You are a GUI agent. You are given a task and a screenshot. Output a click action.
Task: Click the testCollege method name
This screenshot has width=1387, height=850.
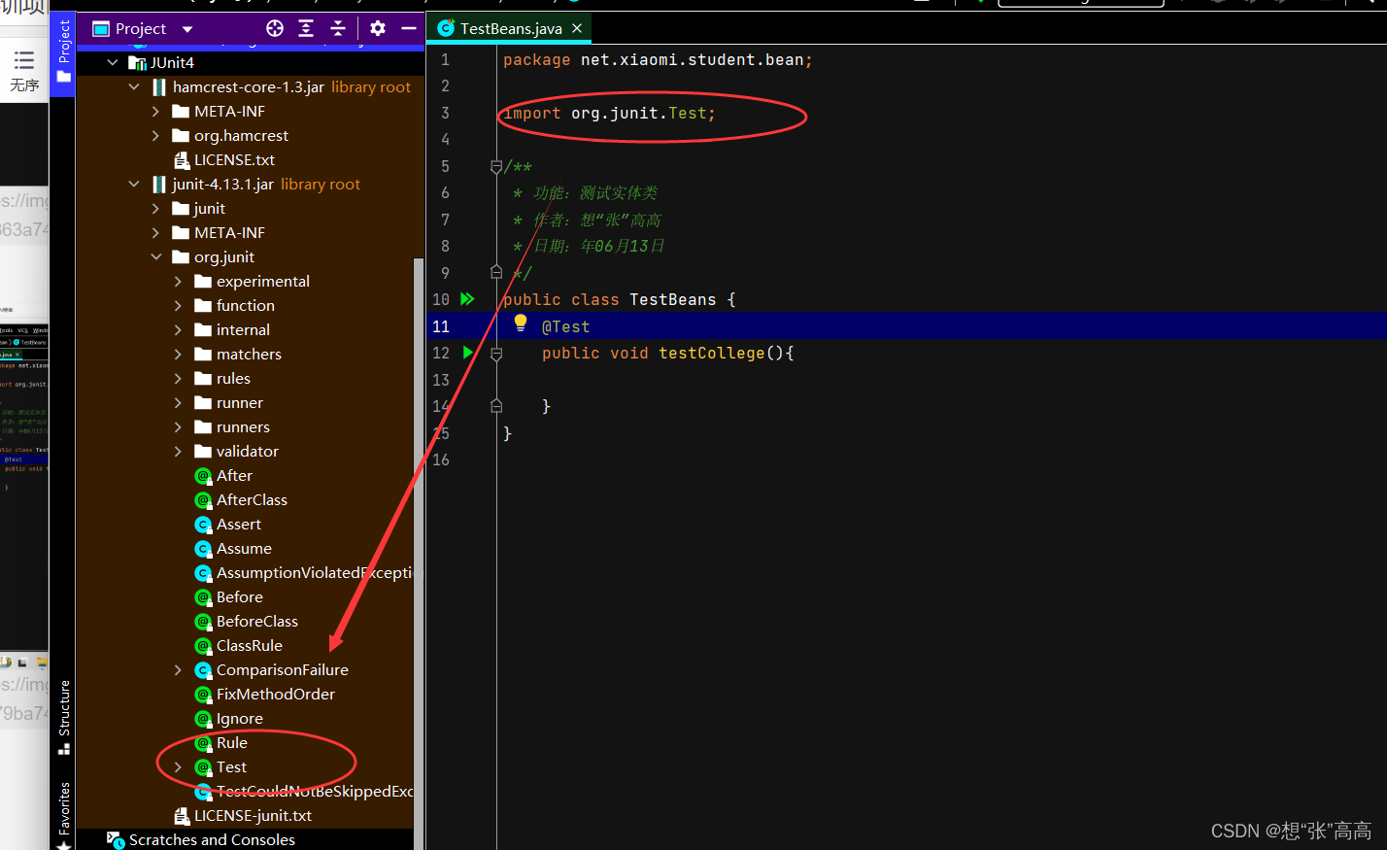click(x=711, y=353)
